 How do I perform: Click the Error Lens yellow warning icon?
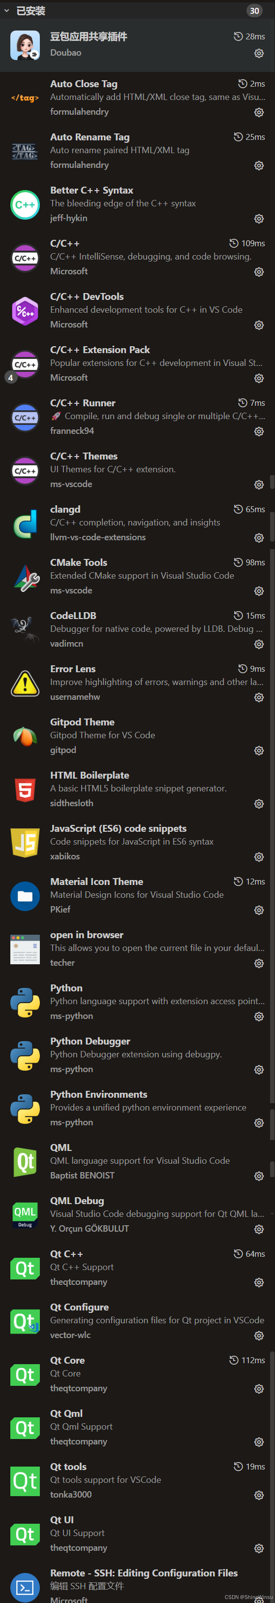tap(25, 683)
